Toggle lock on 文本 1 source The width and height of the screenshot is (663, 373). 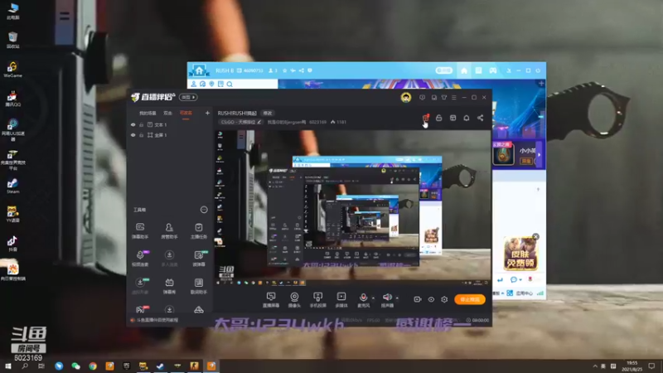(x=141, y=125)
